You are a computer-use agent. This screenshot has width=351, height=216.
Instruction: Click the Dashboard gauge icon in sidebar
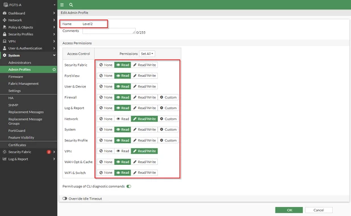click(x=5, y=13)
